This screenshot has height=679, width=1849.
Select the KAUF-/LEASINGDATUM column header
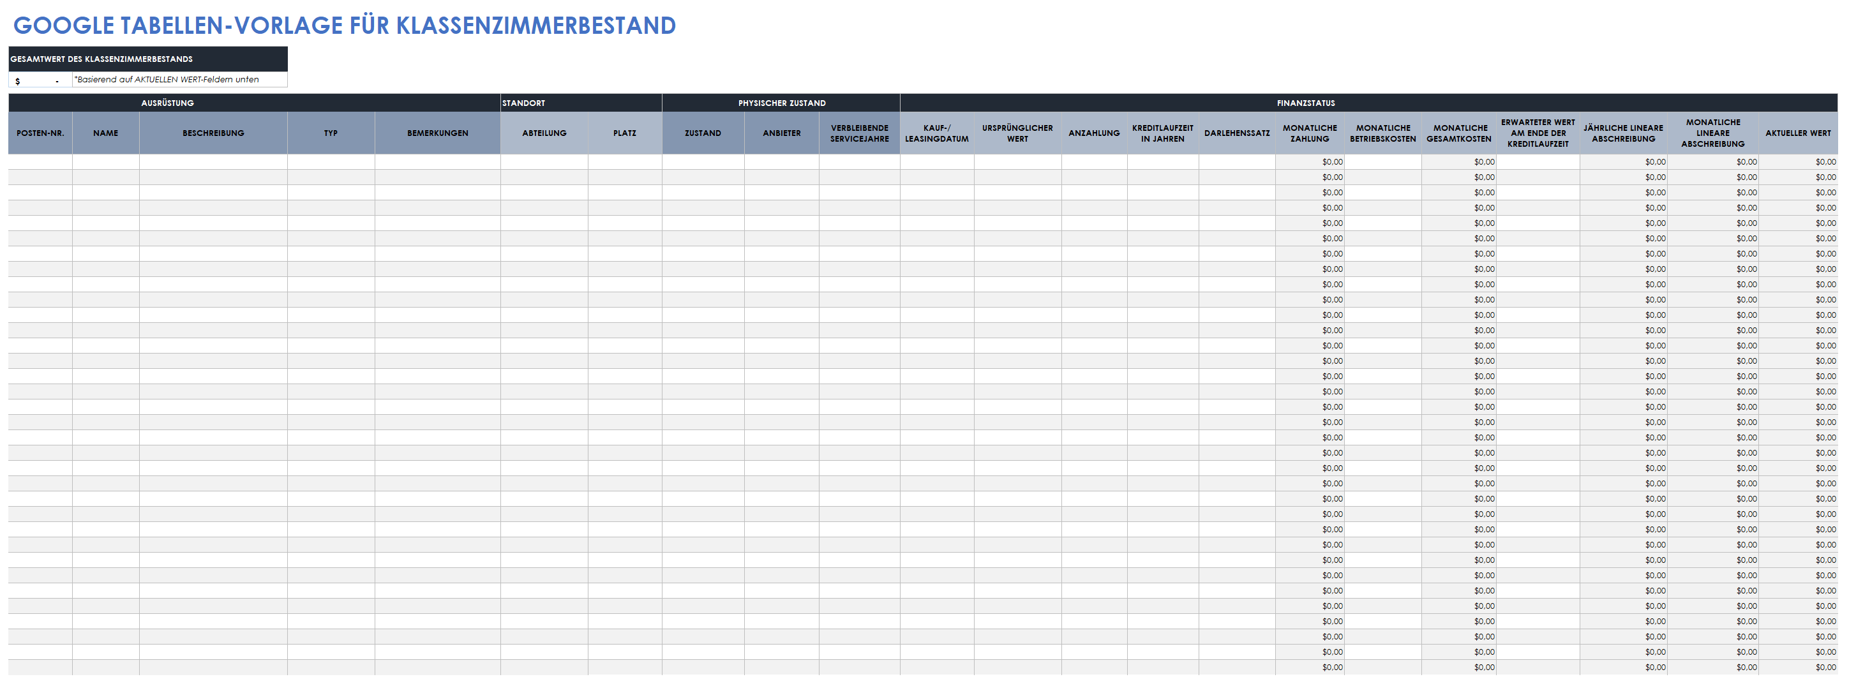(937, 133)
